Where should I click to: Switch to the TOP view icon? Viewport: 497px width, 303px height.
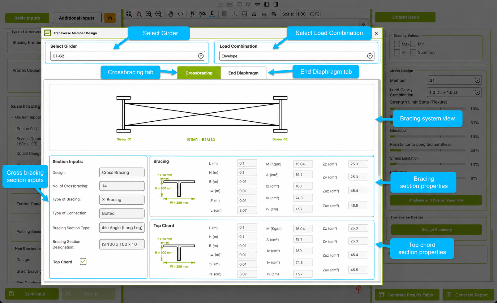(x=230, y=4)
